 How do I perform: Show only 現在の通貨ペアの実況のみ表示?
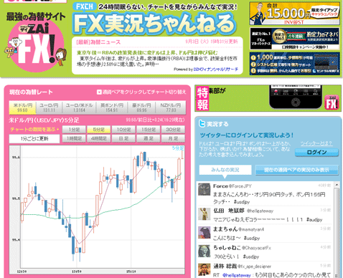coord(297,170)
